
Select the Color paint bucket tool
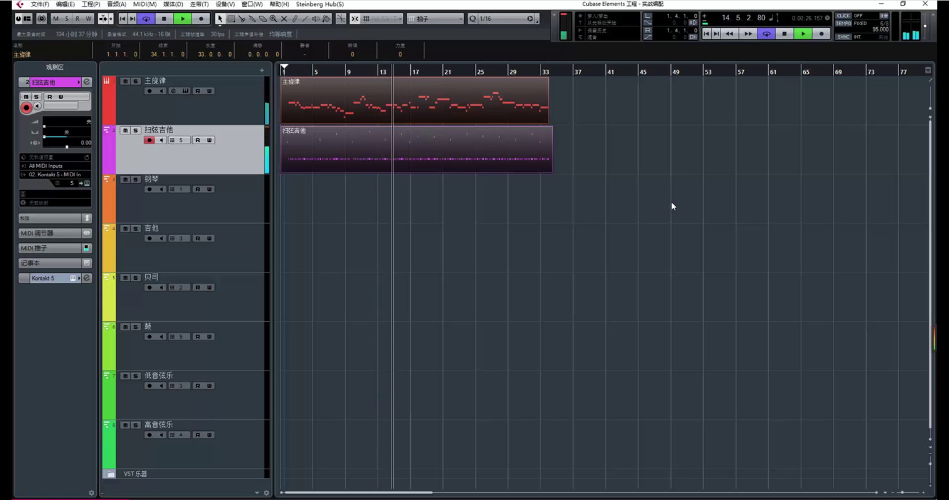click(x=327, y=19)
